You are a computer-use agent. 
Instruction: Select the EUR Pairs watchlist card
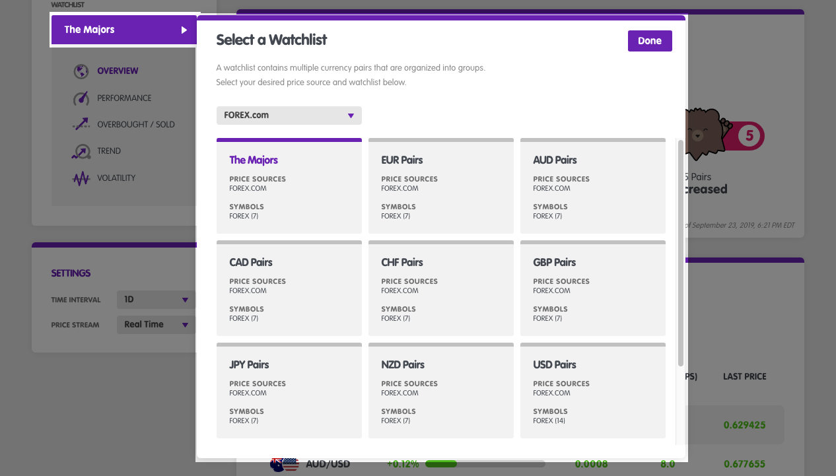[441, 186]
